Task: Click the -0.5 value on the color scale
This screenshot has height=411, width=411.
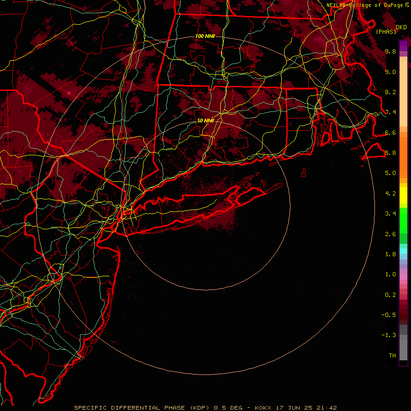Action: click(389, 315)
